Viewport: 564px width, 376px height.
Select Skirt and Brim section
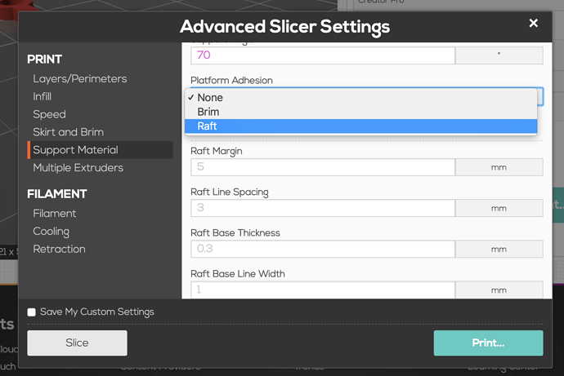point(69,132)
